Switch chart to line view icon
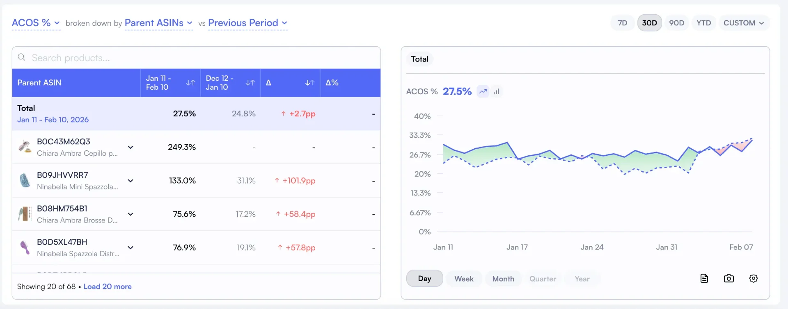This screenshot has height=309, width=788. coord(483,91)
